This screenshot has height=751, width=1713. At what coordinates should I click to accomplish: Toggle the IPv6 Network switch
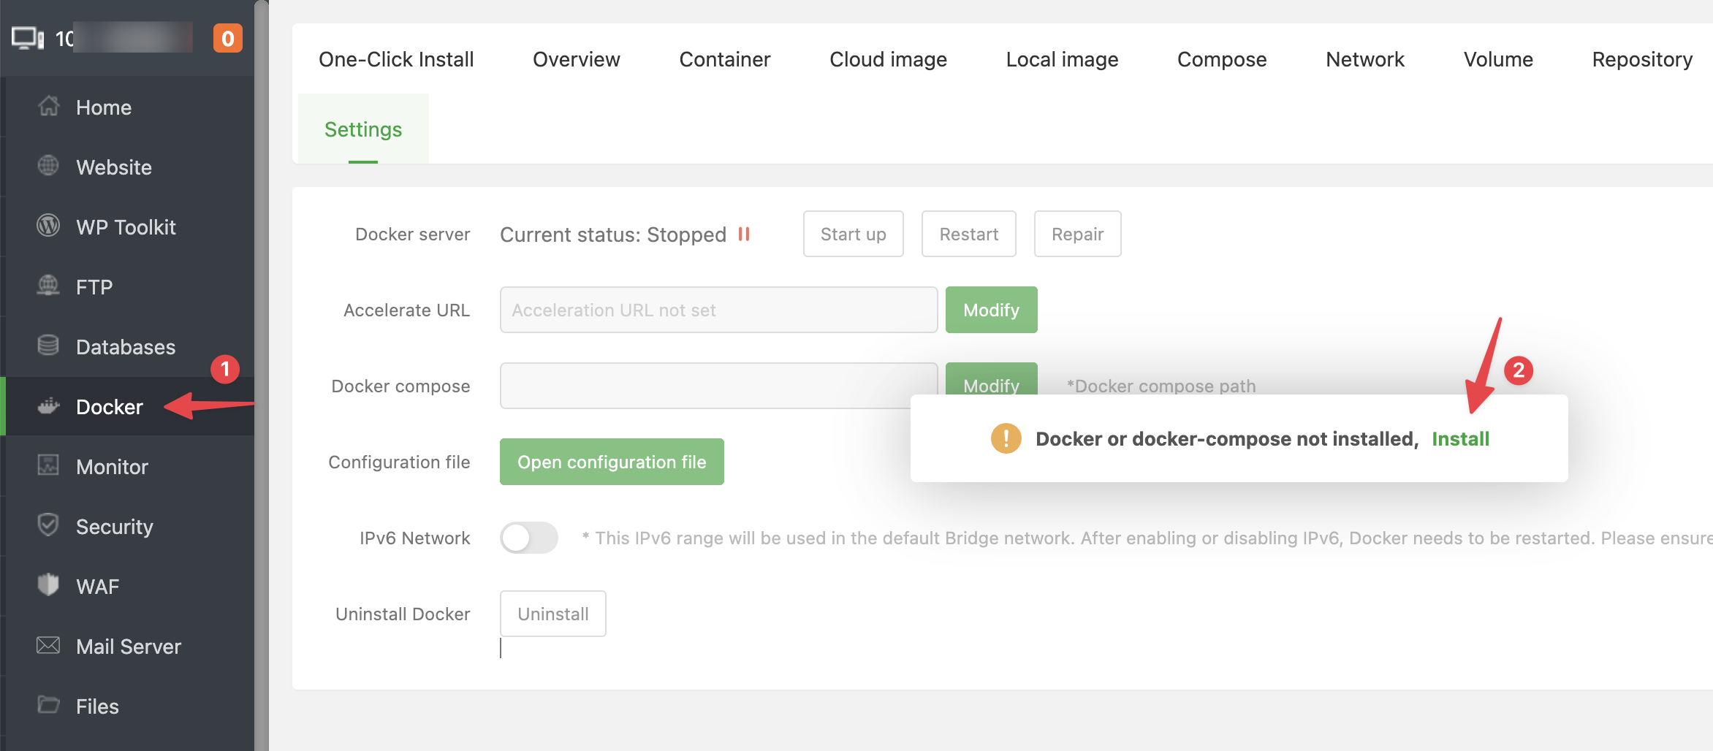529,538
